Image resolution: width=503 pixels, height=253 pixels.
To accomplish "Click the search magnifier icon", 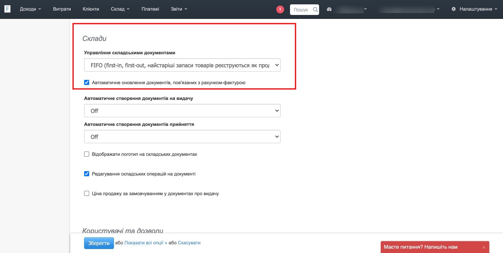I will point(315,9).
